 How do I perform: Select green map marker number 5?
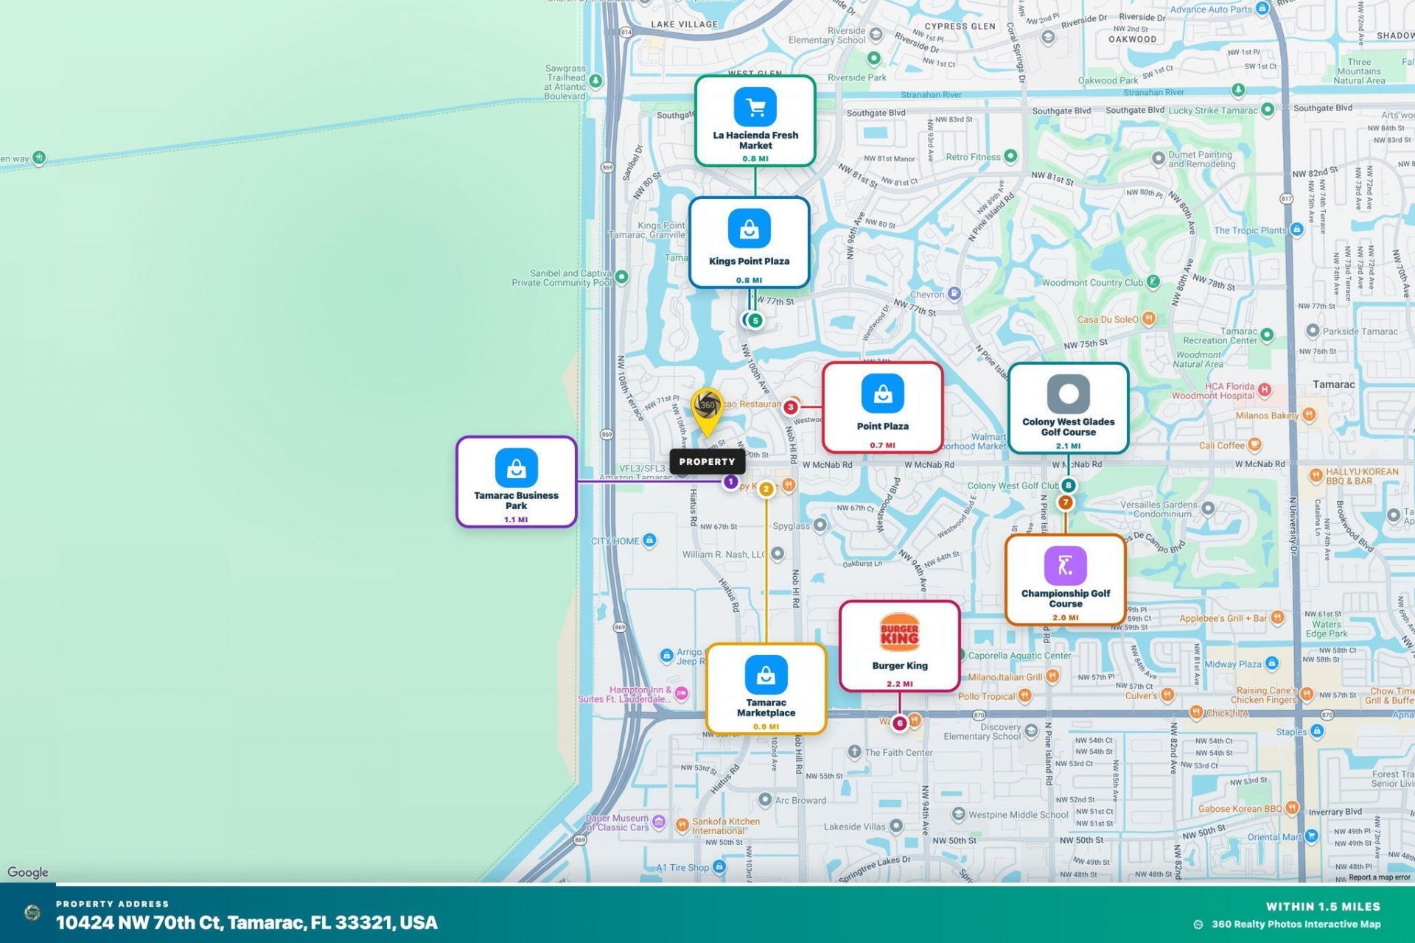click(x=755, y=320)
